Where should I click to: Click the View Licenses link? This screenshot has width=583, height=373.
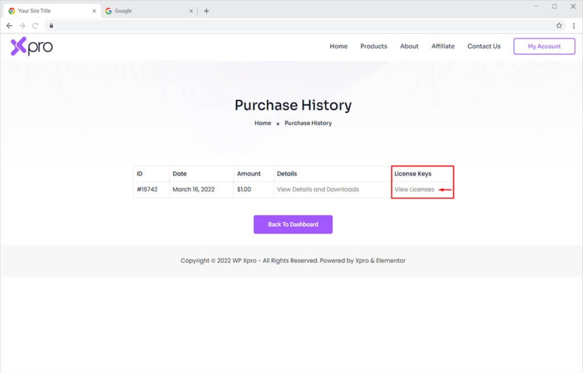point(414,190)
